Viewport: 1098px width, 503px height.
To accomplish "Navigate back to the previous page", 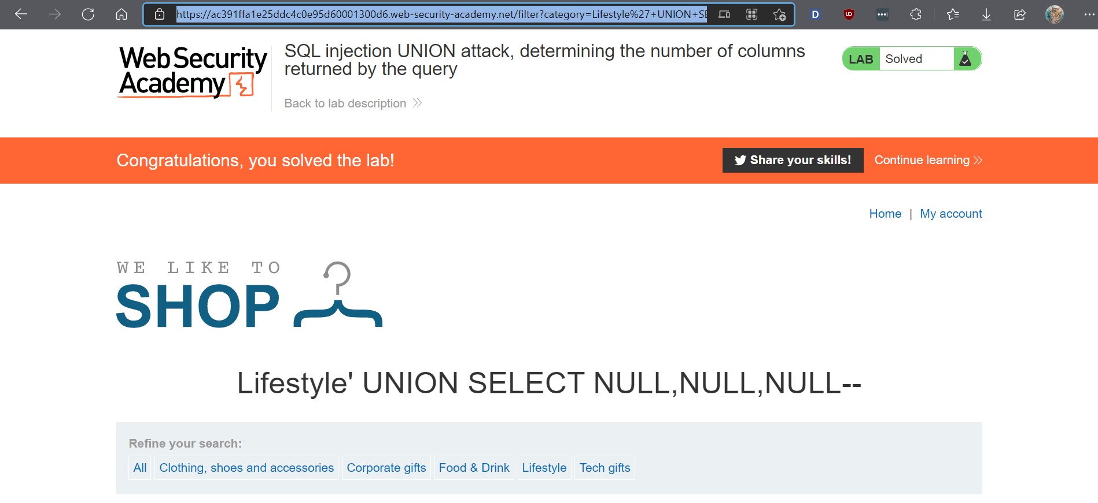I will (x=21, y=14).
